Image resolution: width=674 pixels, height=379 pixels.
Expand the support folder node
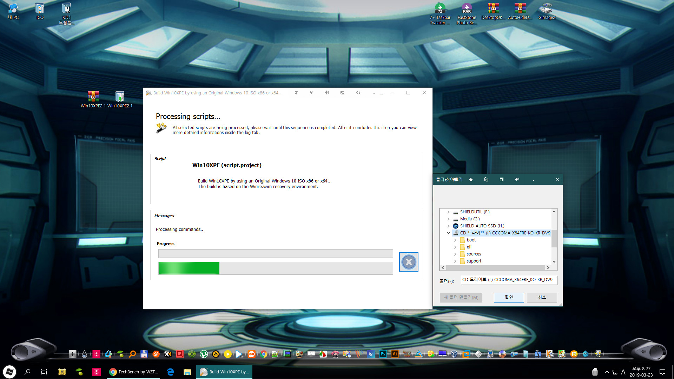point(455,261)
